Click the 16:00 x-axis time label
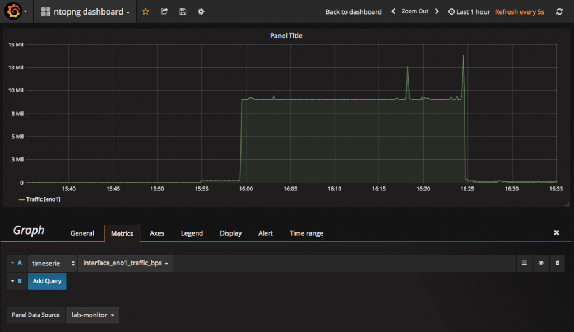This screenshot has height=332, width=574. pyautogui.click(x=246, y=189)
